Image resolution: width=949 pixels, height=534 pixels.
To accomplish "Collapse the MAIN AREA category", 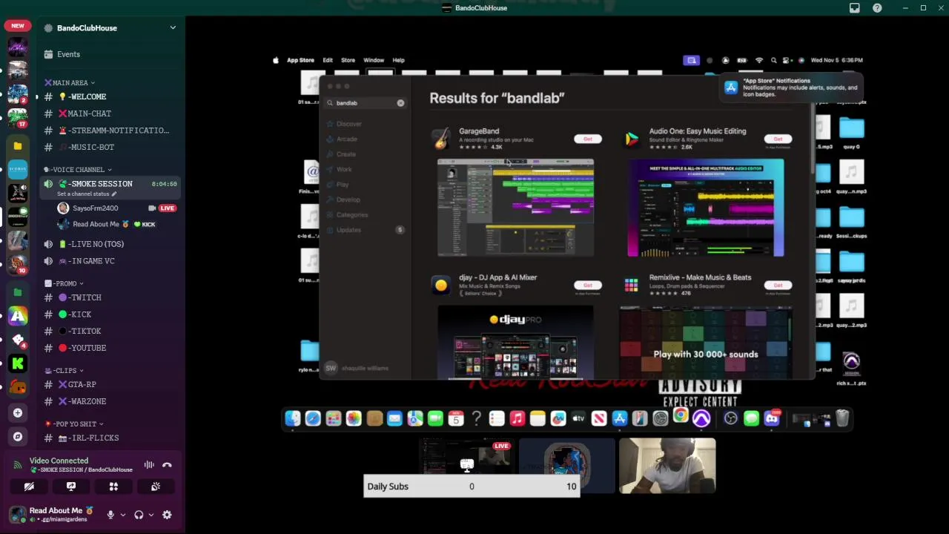I will pyautogui.click(x=70, y=83).
